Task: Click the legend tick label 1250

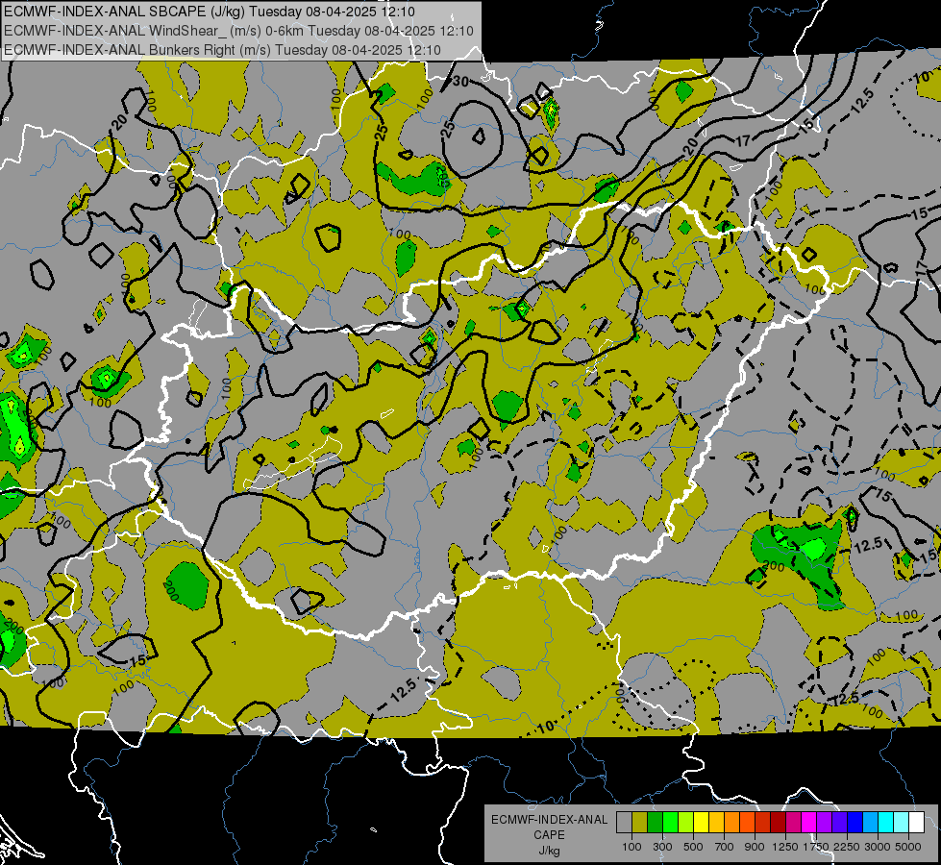Action: 785,847
